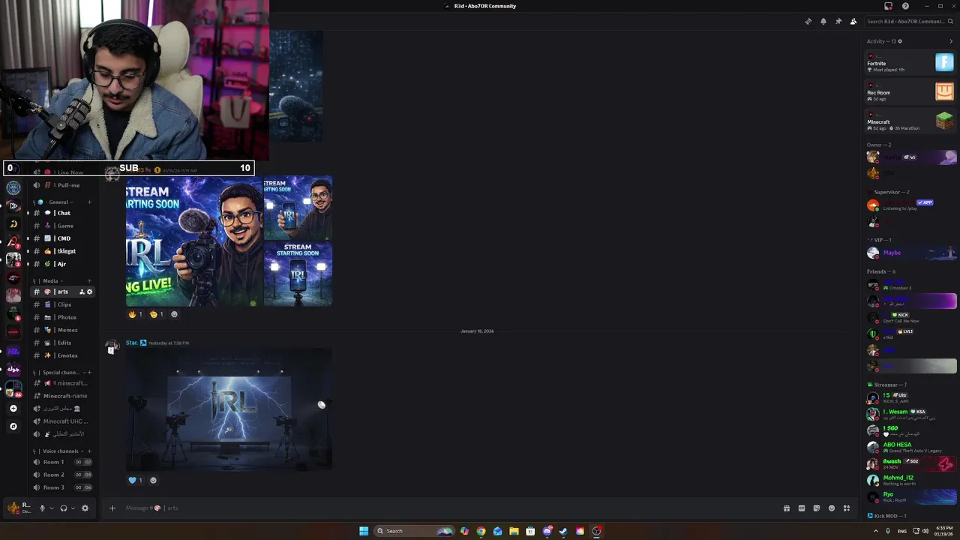960x540 pixels.
Task: Open the Memes channel
Action: [x=63, y=330]
